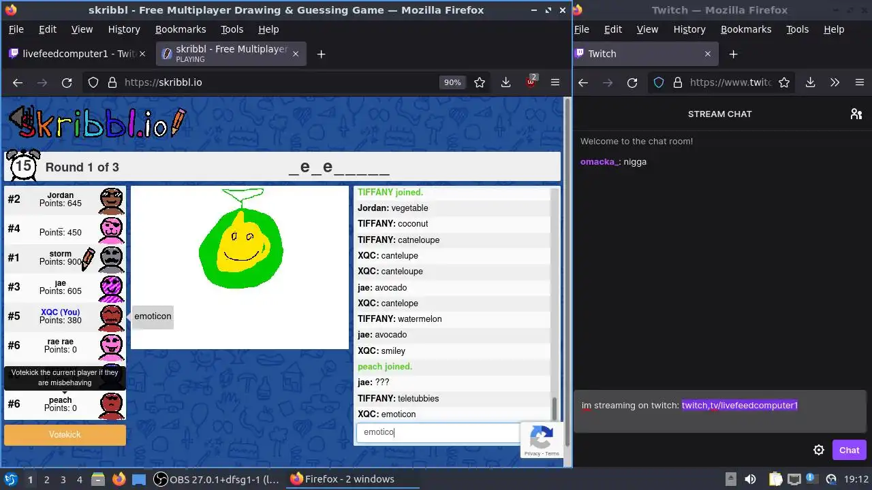
Task: Switch to workspace 4 in the taskbar
Action: 80,479
